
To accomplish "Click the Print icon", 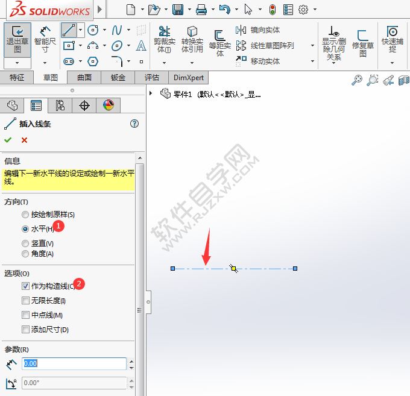I will pos(201,10).
